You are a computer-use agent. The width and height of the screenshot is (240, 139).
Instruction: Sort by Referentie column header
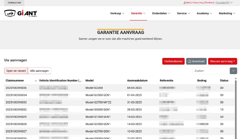[x=167, y=81]
